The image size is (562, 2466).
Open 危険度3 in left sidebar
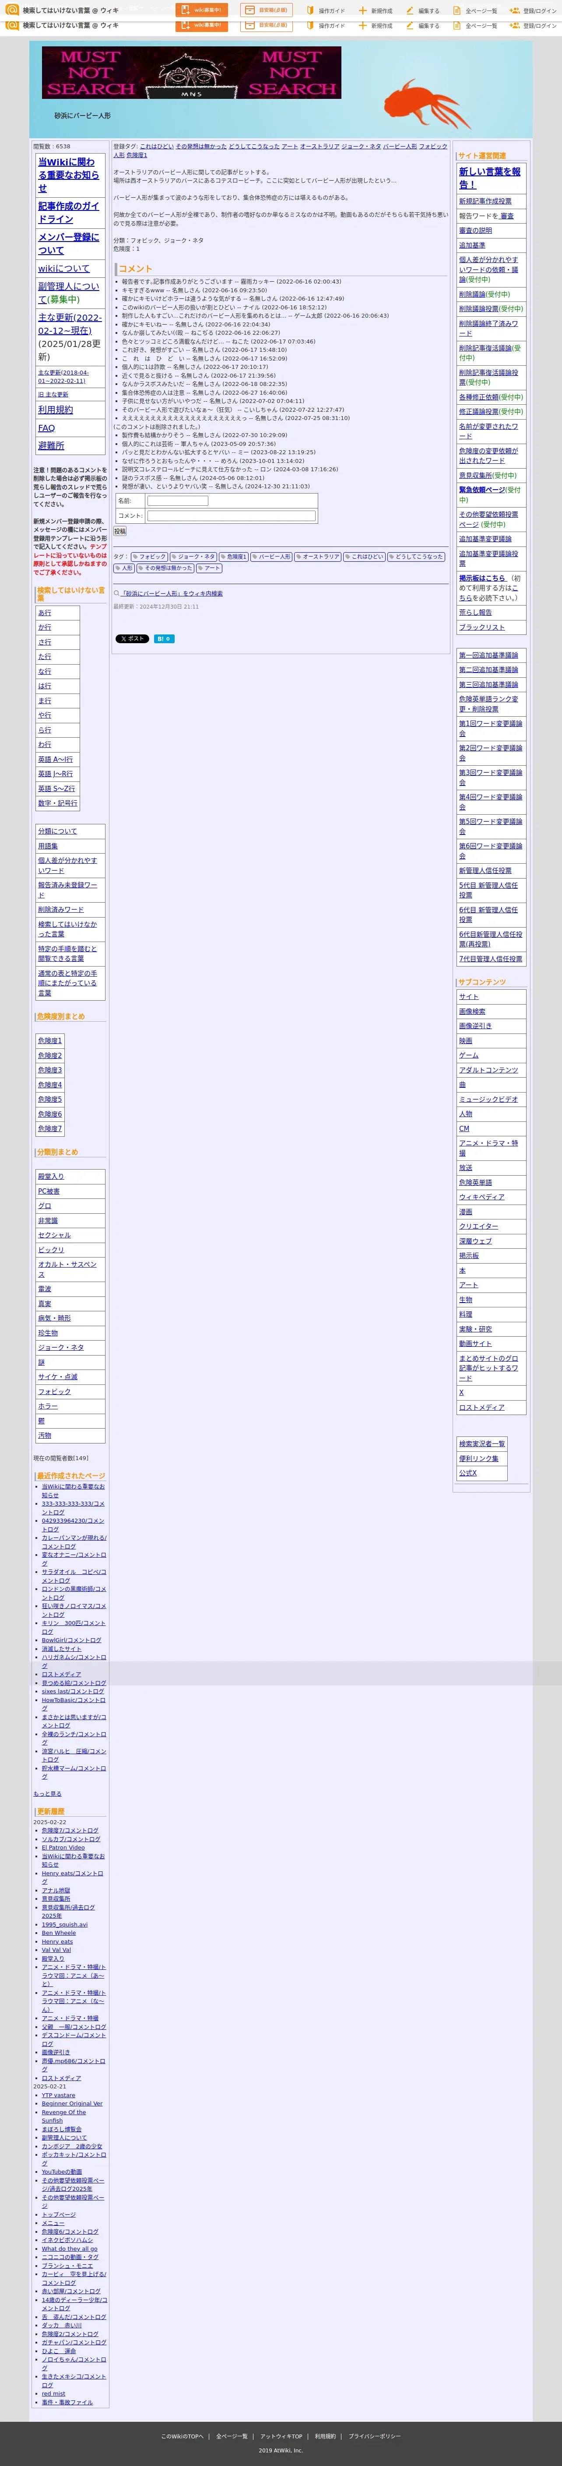tap(50, 1070)
